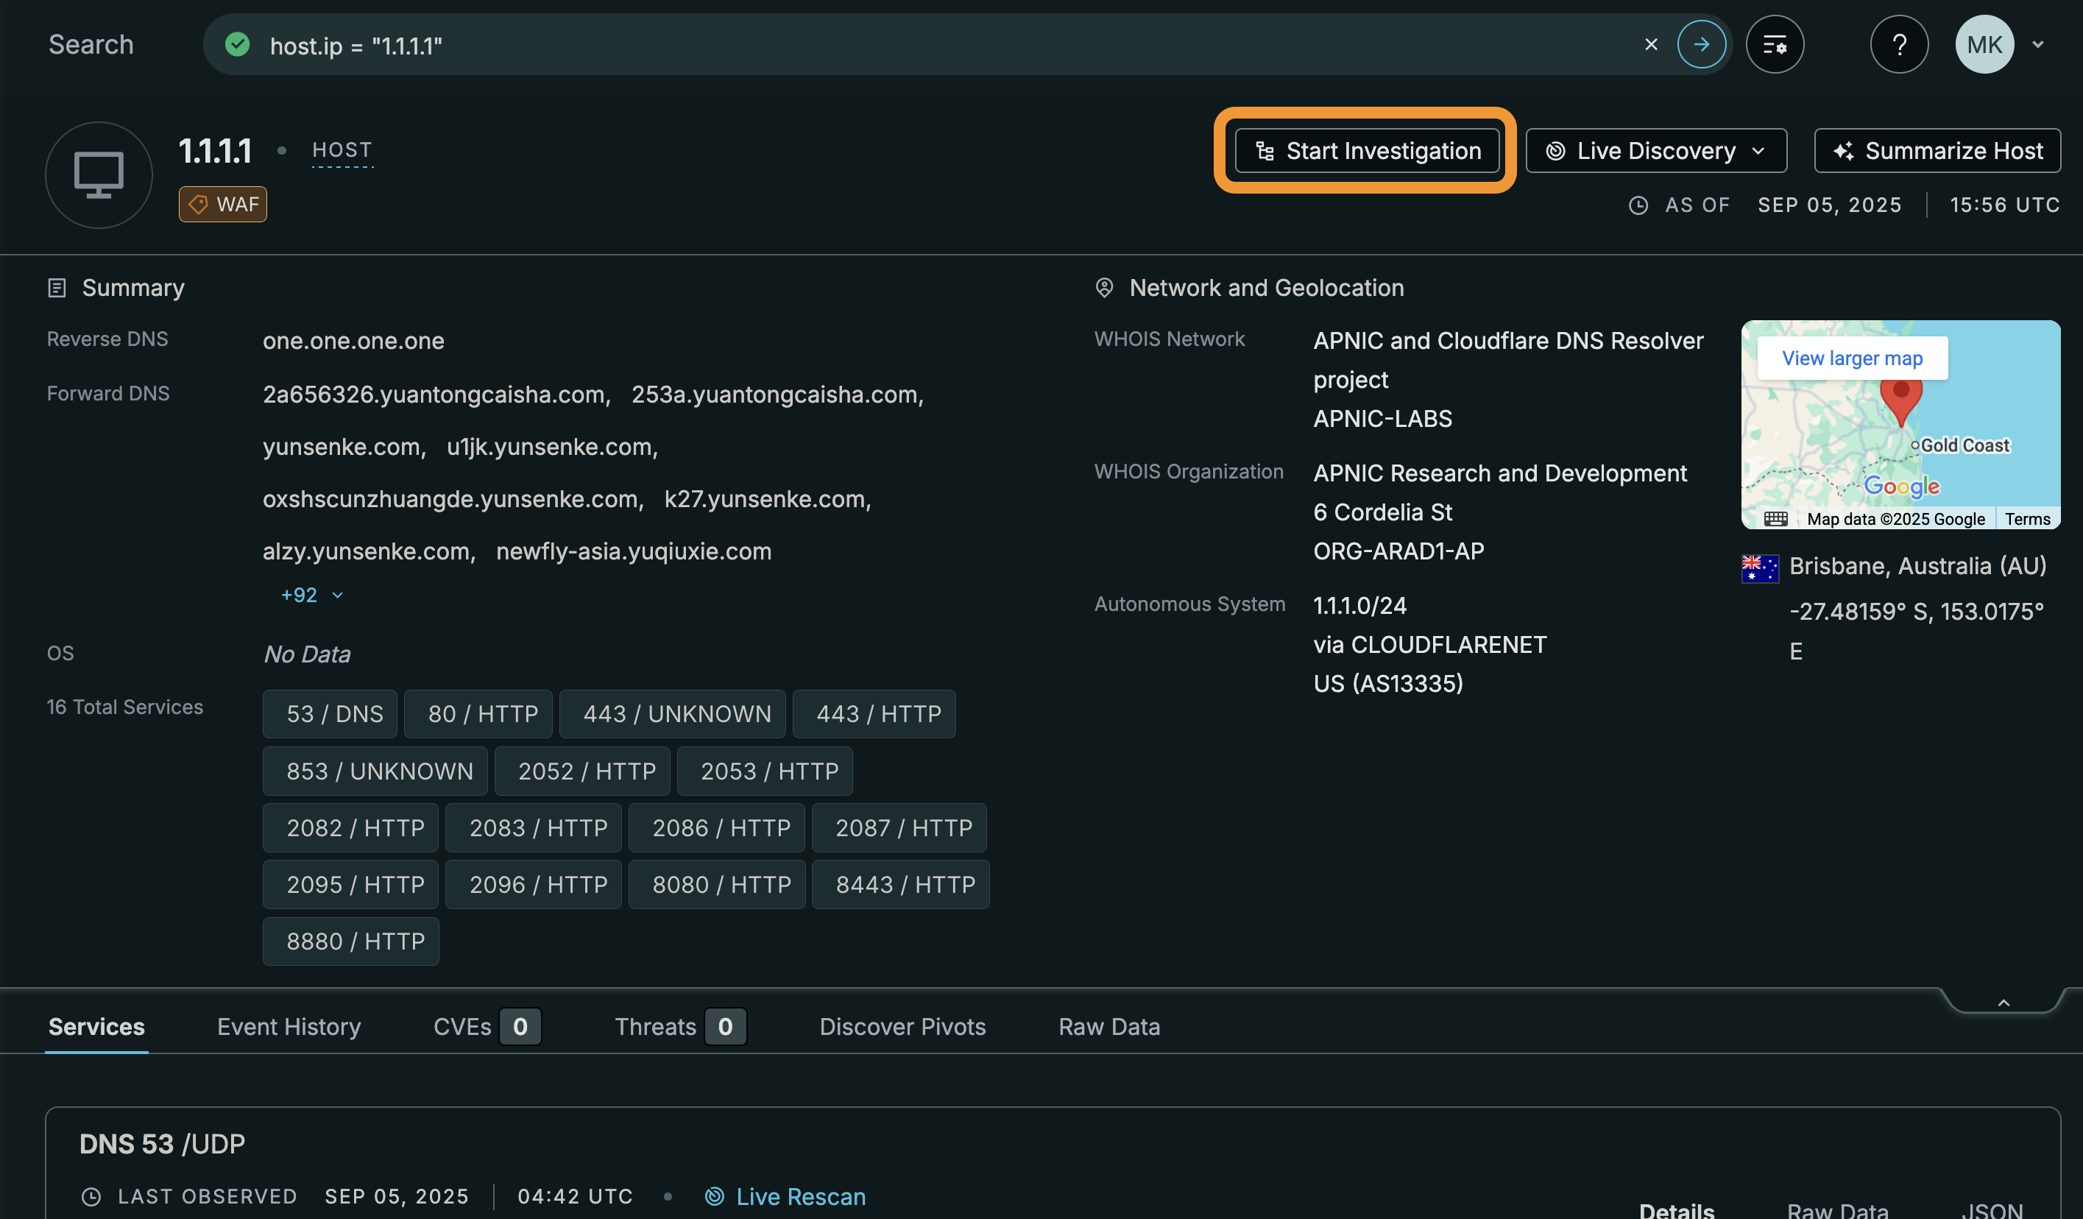Click Brisbane, Australia (AU) location text
Image resolution: width=2083 pixels, height=1219 pixels.
[x=1917, y=566]
